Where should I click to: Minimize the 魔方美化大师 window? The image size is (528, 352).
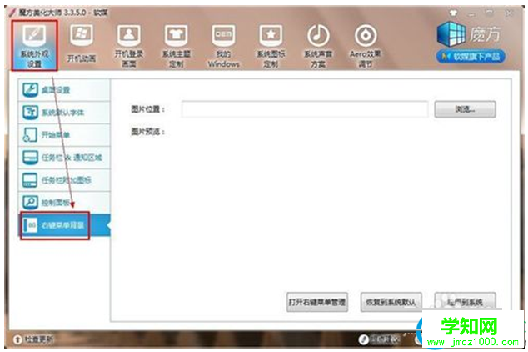[471, 14]
